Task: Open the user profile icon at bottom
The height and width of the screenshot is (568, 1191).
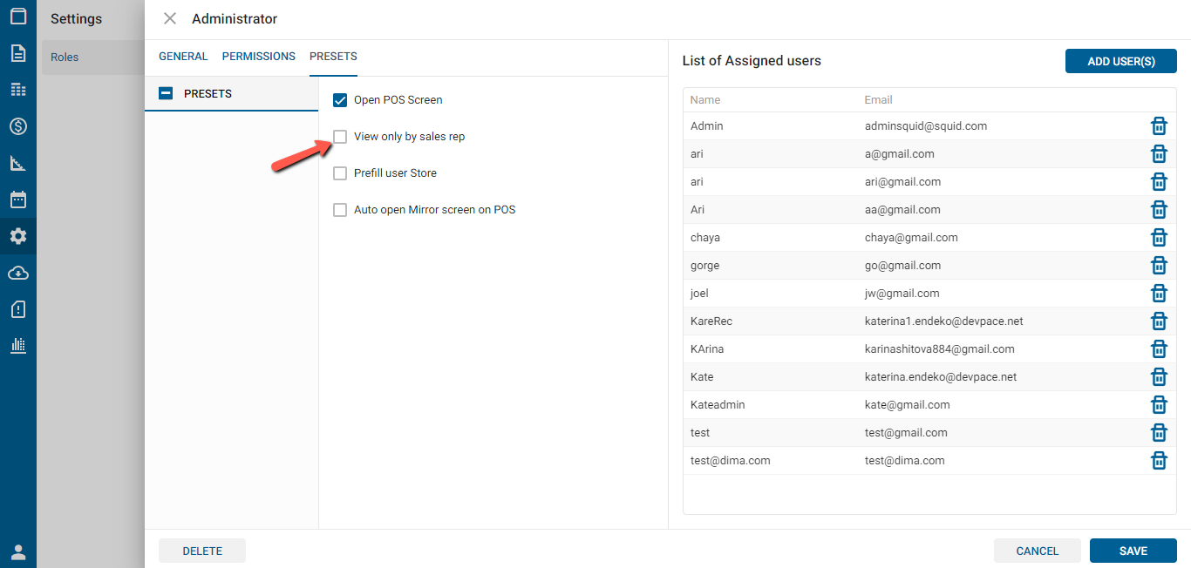Action: pyautogui.click(x=18, y=551)
